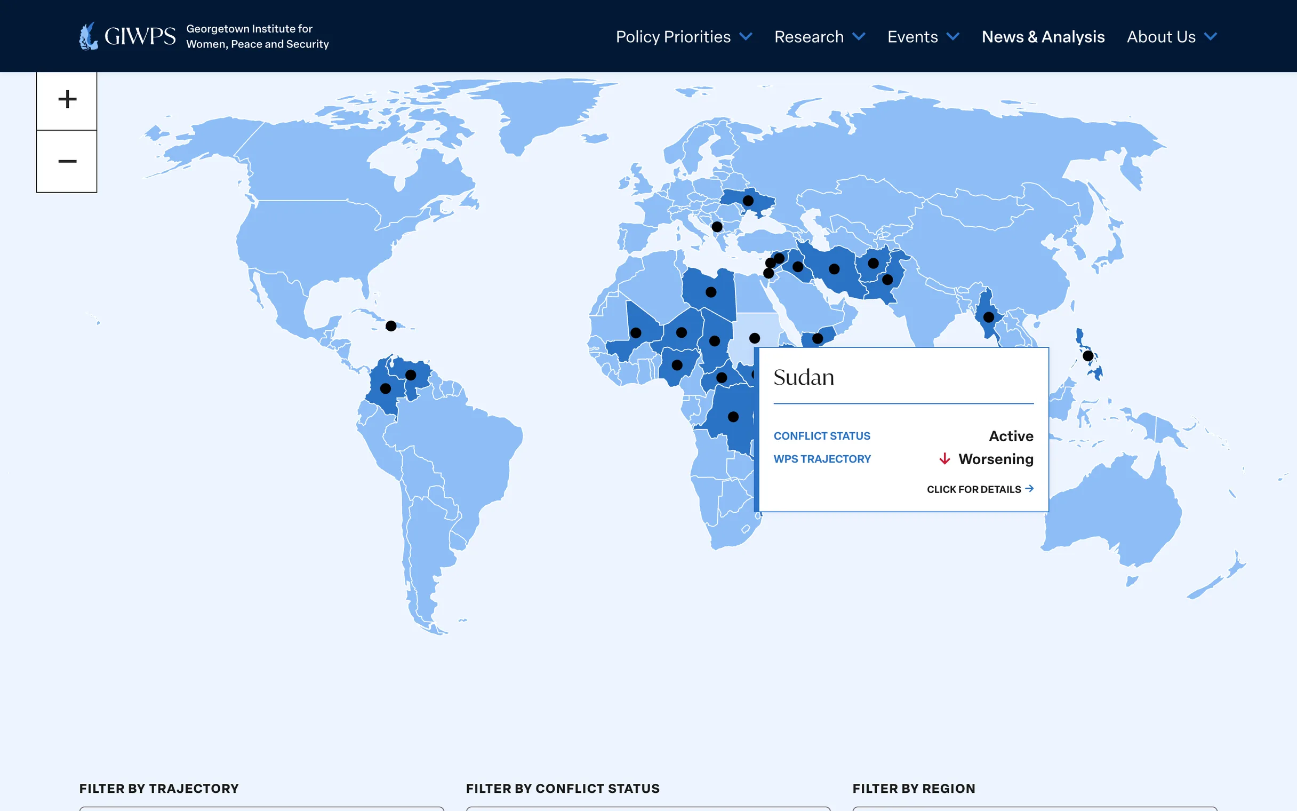Image resolution: width=1297 pixels, height=811 pixels.
Task: Click the CLICK FOR DETAILS link
Action: 980,489
